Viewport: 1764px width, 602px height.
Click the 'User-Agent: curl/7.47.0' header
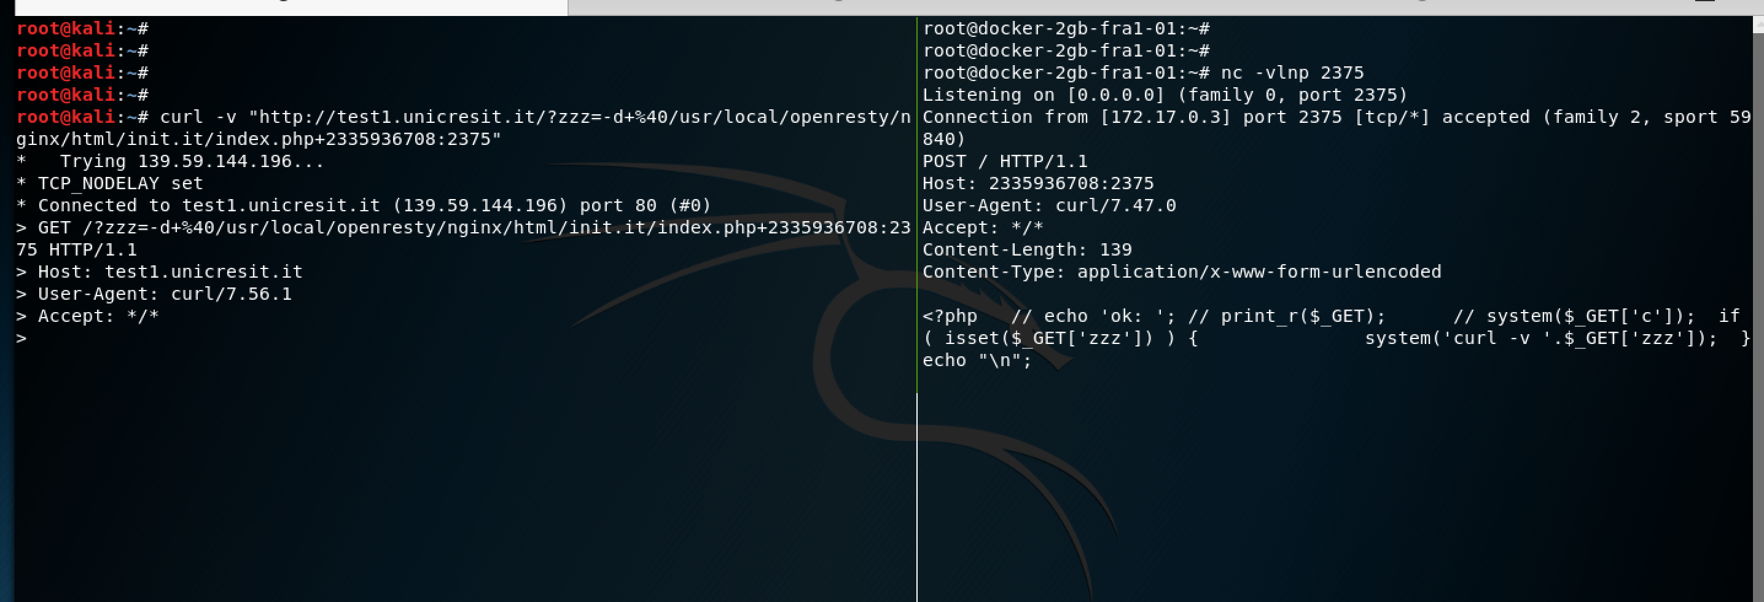coord(1049,205)
